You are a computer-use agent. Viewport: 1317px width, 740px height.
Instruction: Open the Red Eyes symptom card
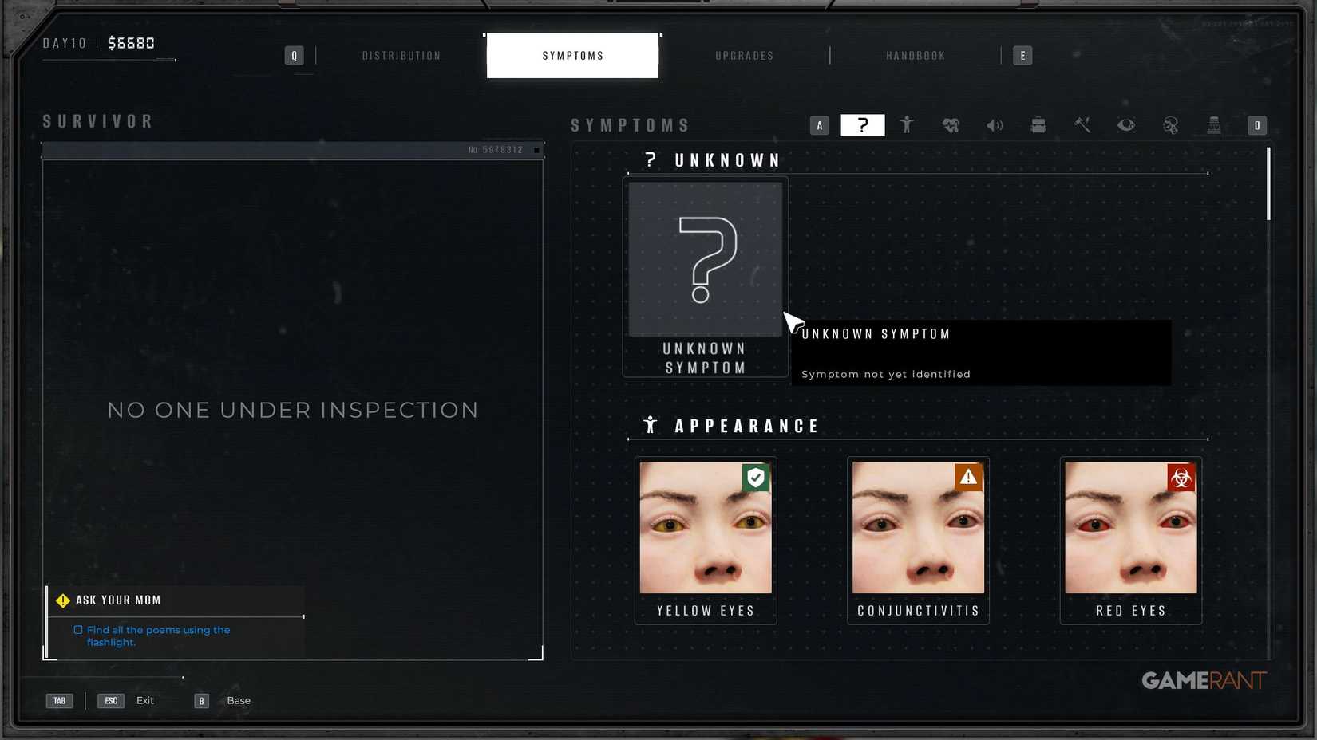[x=1130, y=539]
